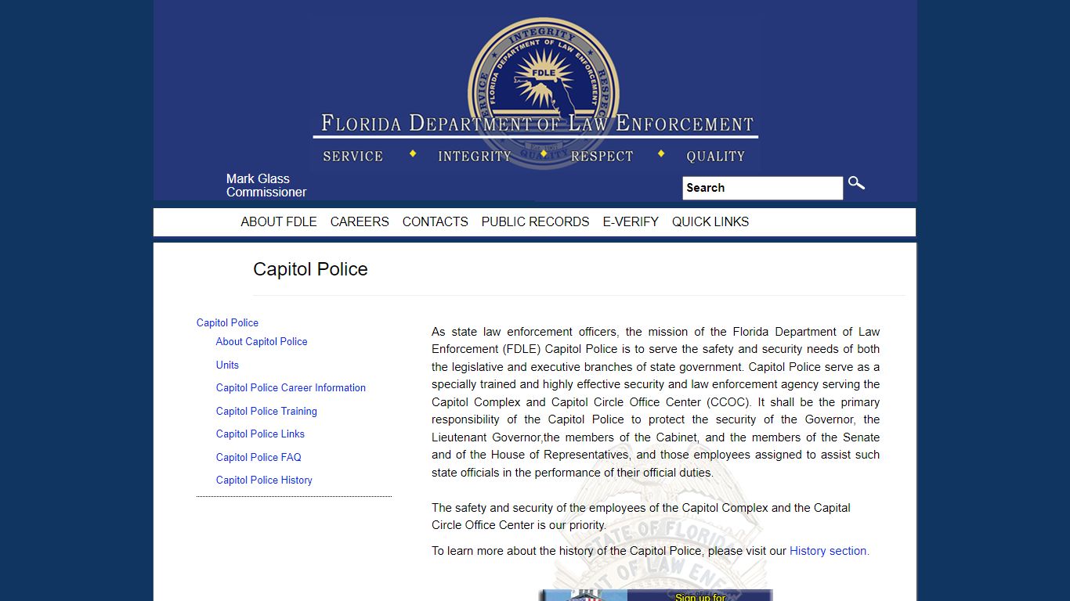1070x601 pixels.
Task: Click the Sign up banner image
Action: [656, 595]
